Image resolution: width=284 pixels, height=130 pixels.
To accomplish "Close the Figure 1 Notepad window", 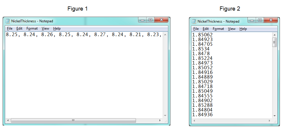I will click(161, 20).
